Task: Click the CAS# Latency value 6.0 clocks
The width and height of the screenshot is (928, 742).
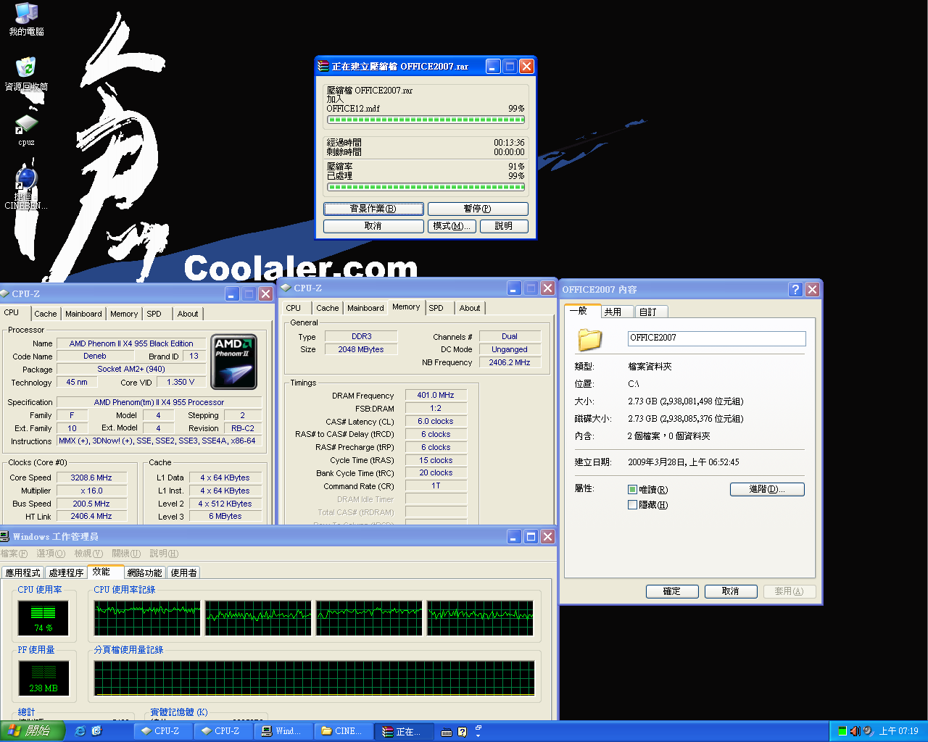Action: (x=436, y=421)
